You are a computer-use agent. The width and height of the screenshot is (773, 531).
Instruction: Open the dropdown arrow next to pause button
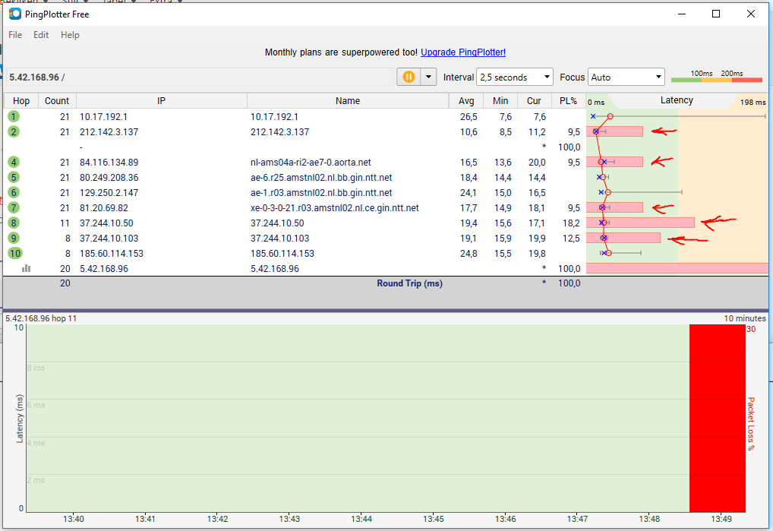click(x=428, y=77)
